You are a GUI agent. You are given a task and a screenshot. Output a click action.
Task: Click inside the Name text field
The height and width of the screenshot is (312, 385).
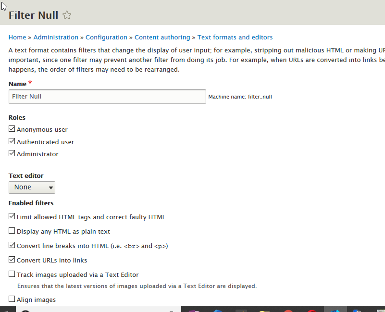[107, 96]
